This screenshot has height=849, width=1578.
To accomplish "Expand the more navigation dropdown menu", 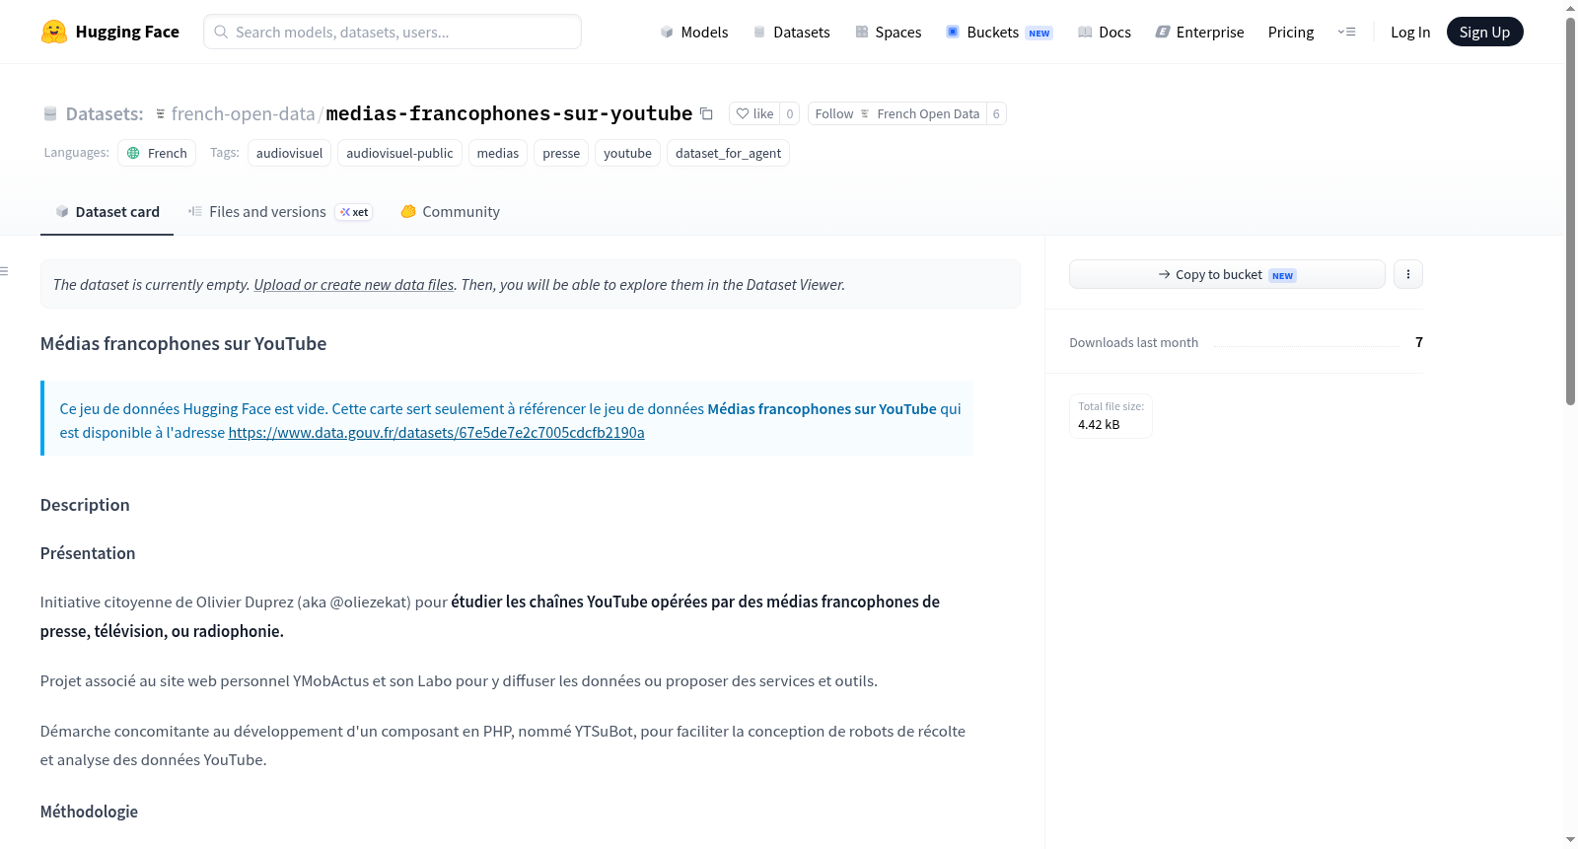I will (x=1346, y=32).
